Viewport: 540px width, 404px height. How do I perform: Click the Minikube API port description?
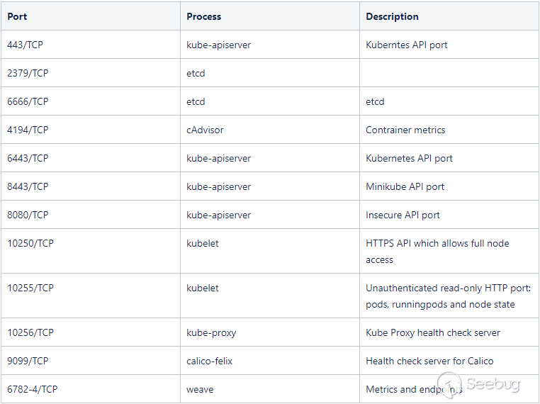(x=405, y=186)
